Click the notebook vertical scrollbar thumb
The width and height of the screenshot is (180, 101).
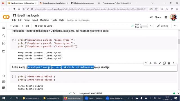click(179, 41)
